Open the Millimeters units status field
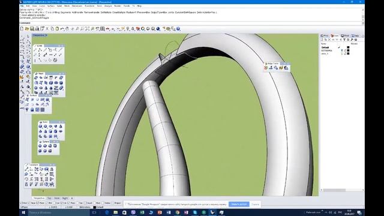The height and width of the screenshot is (216, 384). pyautogui.click(x=85, y=207)
